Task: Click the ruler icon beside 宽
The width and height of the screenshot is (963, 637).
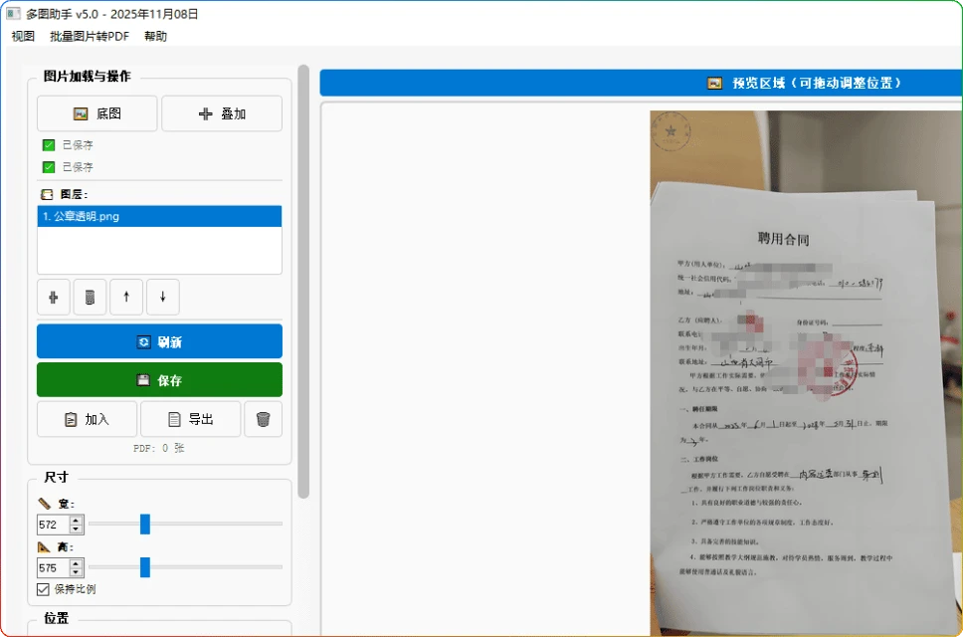Action: click(x=46, y=504)
